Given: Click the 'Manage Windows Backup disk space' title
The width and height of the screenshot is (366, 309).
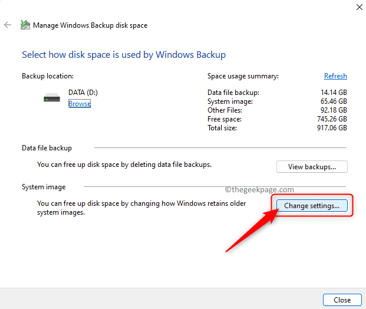Looking at the screenshot, I should click(x=90, y=25).
